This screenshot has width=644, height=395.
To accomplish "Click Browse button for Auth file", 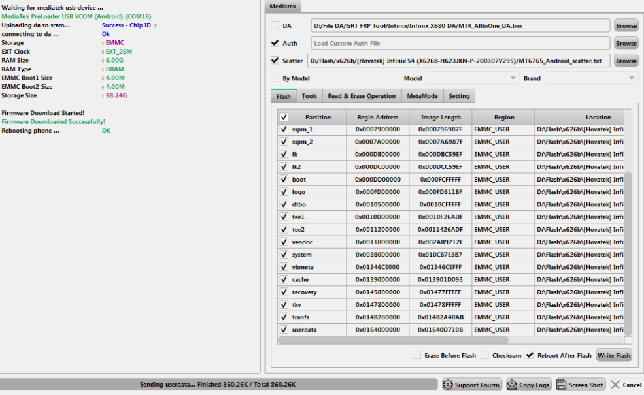I will click(x=626, y=43).
